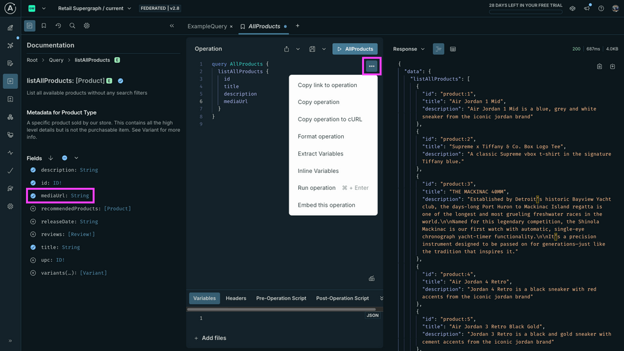The image size is (624, 351).
Task: Open the Subgraphs sidebar icon
Action: pos(10,117)
